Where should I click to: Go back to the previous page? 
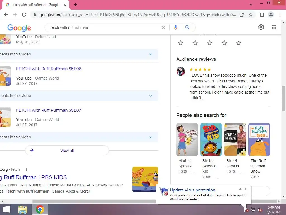[x=6, y=15]
